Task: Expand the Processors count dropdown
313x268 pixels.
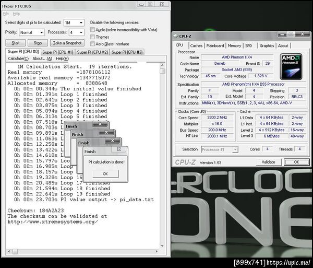Action: click(77, 32)
